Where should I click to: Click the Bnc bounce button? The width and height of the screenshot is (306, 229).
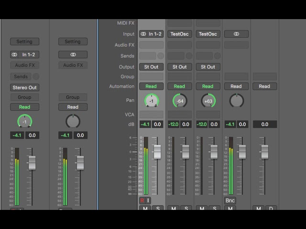click(x=230, y=200)
